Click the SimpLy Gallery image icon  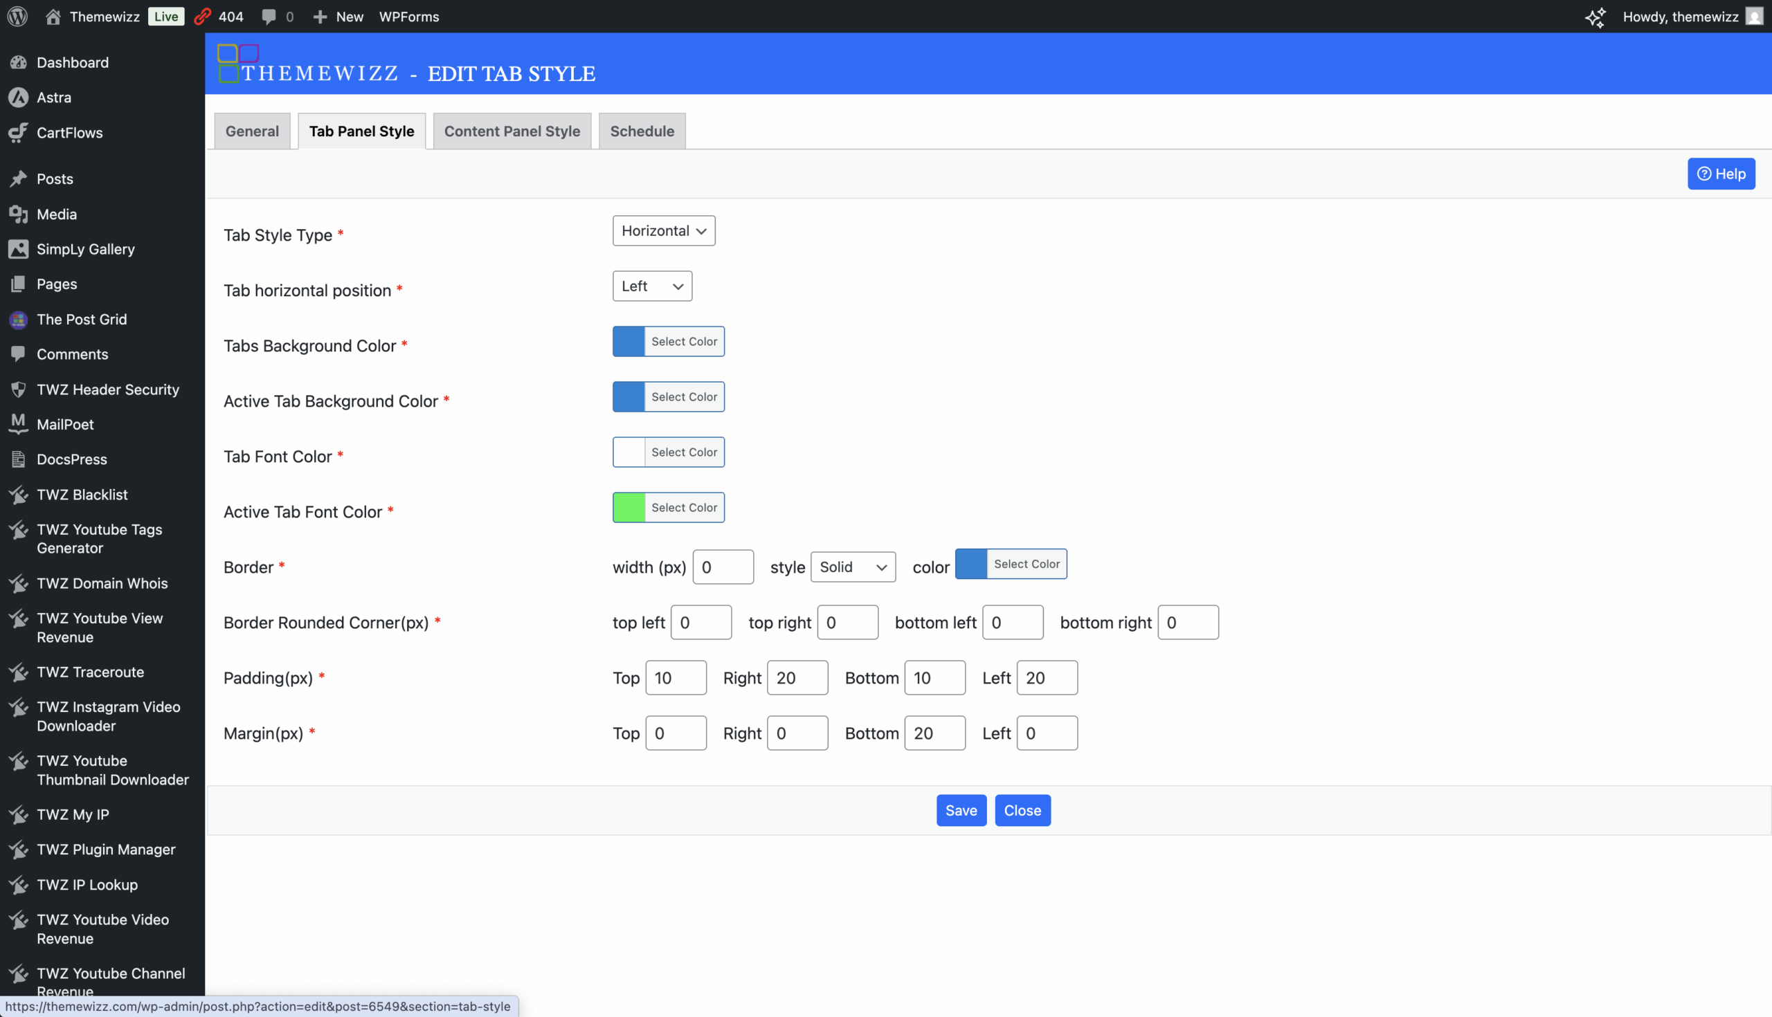tap(19, 248)
